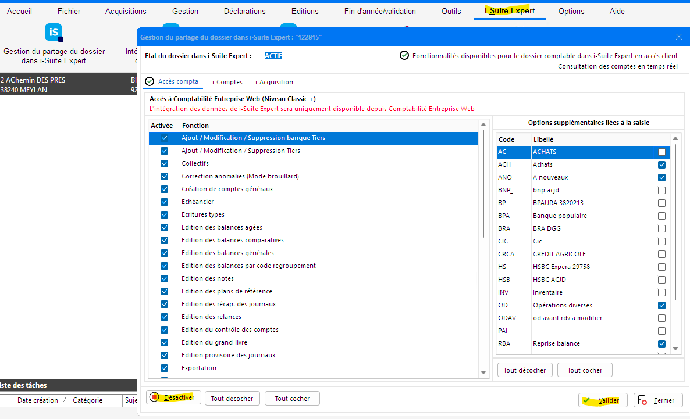The image size is (690, 419).
Task: Click the i-Suite Expert folder sharing icon
Action: [54, 33]
